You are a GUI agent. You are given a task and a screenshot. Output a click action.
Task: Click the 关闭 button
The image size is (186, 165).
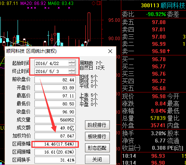[x=97, y=159]
